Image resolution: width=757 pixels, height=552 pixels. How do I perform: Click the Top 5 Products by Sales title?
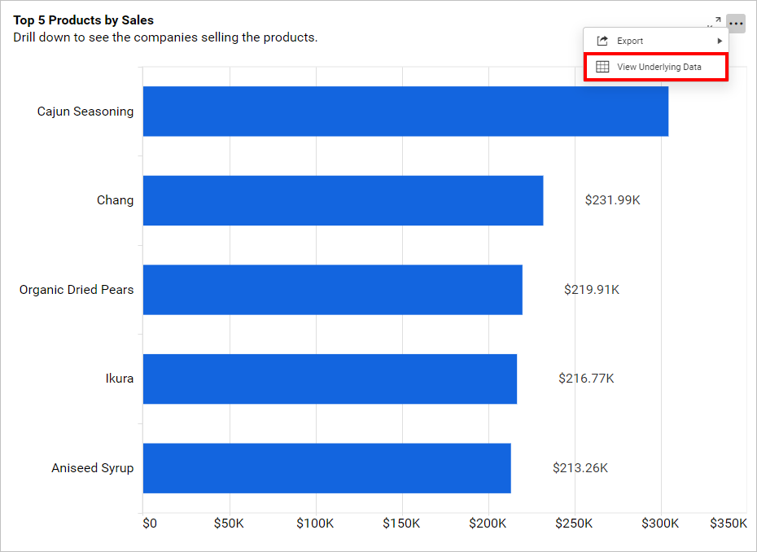click(83, 20)
